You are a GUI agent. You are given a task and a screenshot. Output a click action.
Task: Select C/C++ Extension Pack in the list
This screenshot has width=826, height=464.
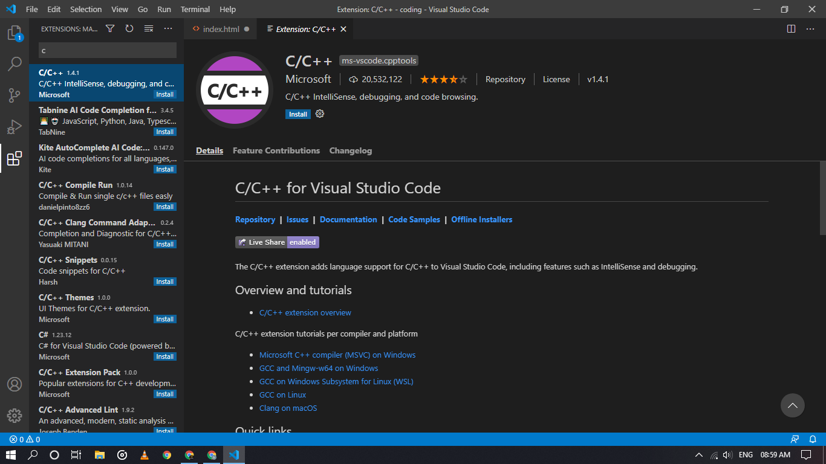click(x=106, y=382)
